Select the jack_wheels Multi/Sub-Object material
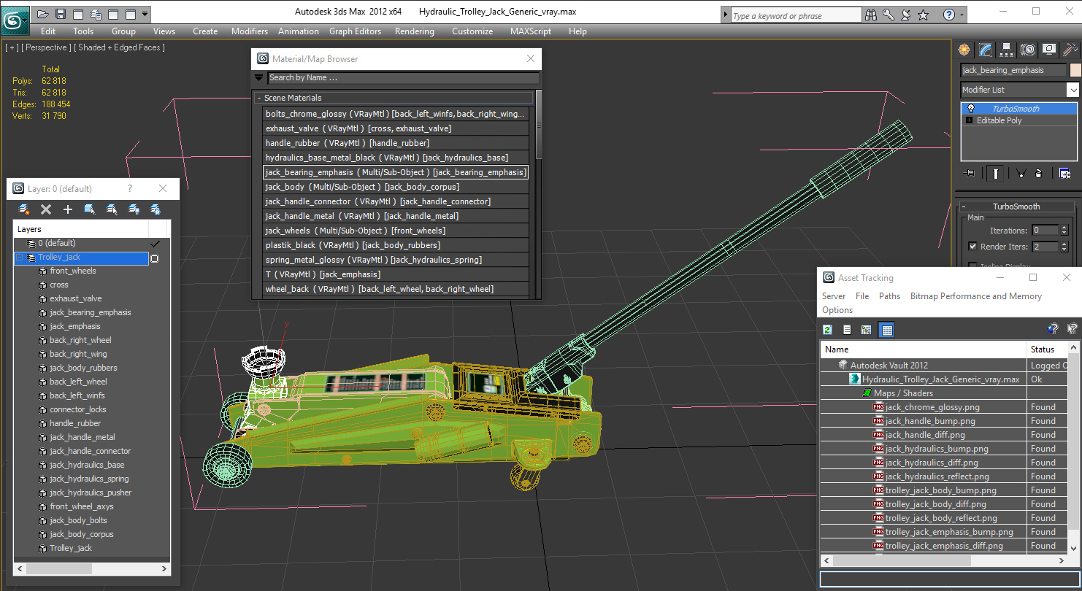Viewport: 1082px width, 591px height. (395, 231)
